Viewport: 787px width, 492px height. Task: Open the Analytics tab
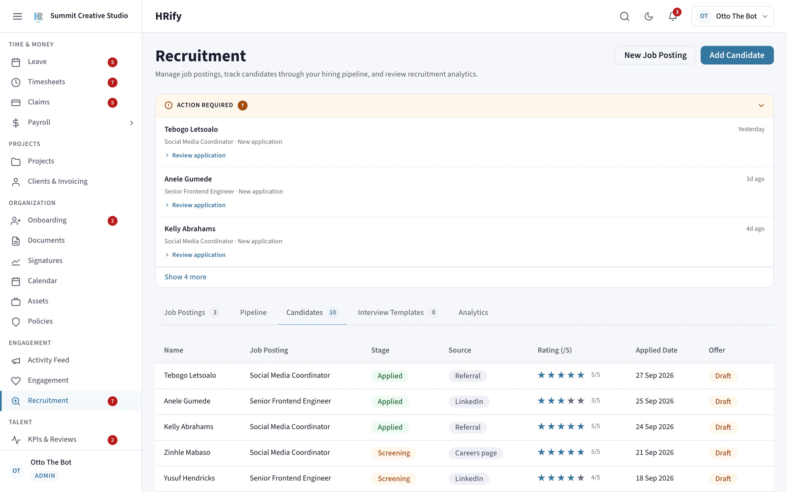point(473,312)
